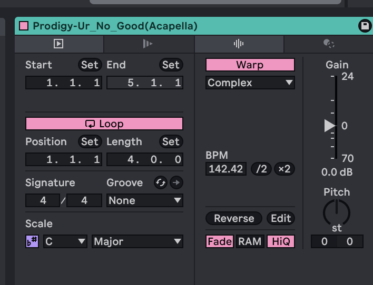
Task: Click the Groove hot-swap icon
Action: (x=161, y=182)
